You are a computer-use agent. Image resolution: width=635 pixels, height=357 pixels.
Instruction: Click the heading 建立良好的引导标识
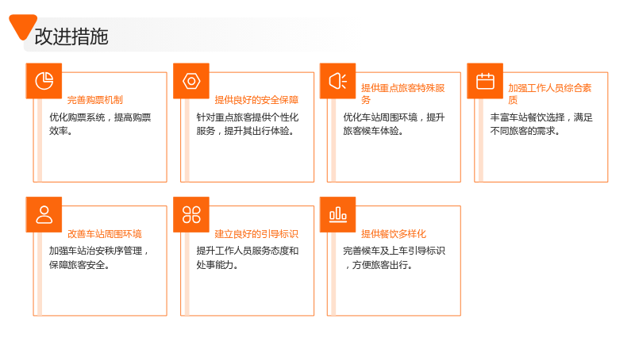point(256,234)
